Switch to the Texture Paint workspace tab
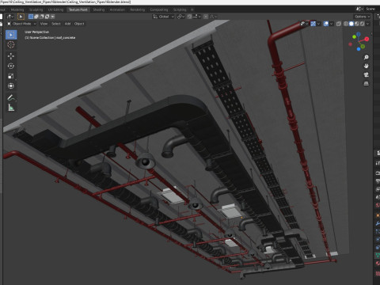This screenshot has width=380, height=285. [78, 9]
